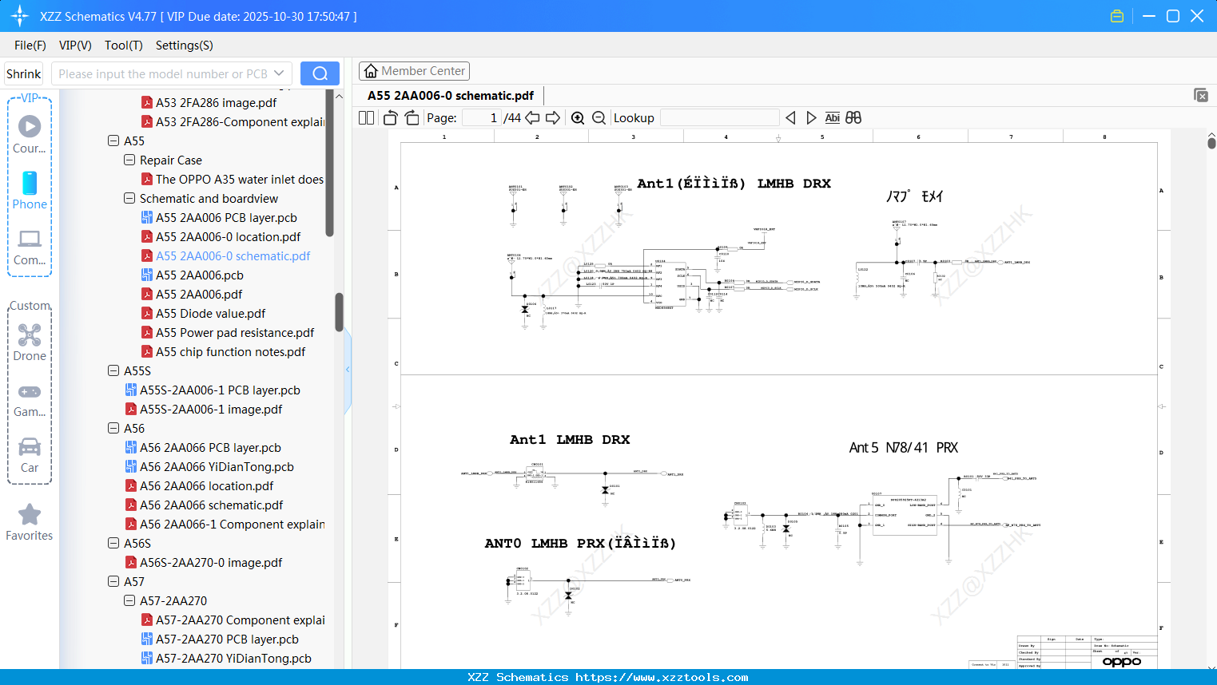Viewport: 1217px width, 685px height.
Task: Click the Shrink button
Action: coord(24,73)
